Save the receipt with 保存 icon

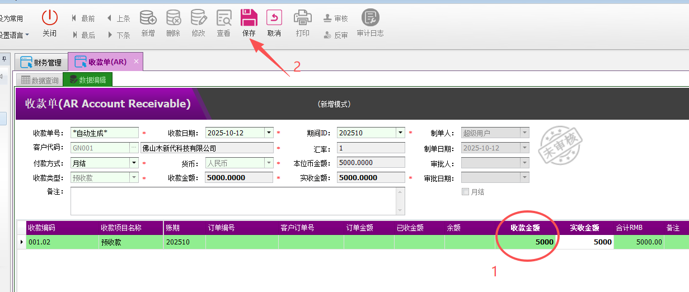pos(249,17)
